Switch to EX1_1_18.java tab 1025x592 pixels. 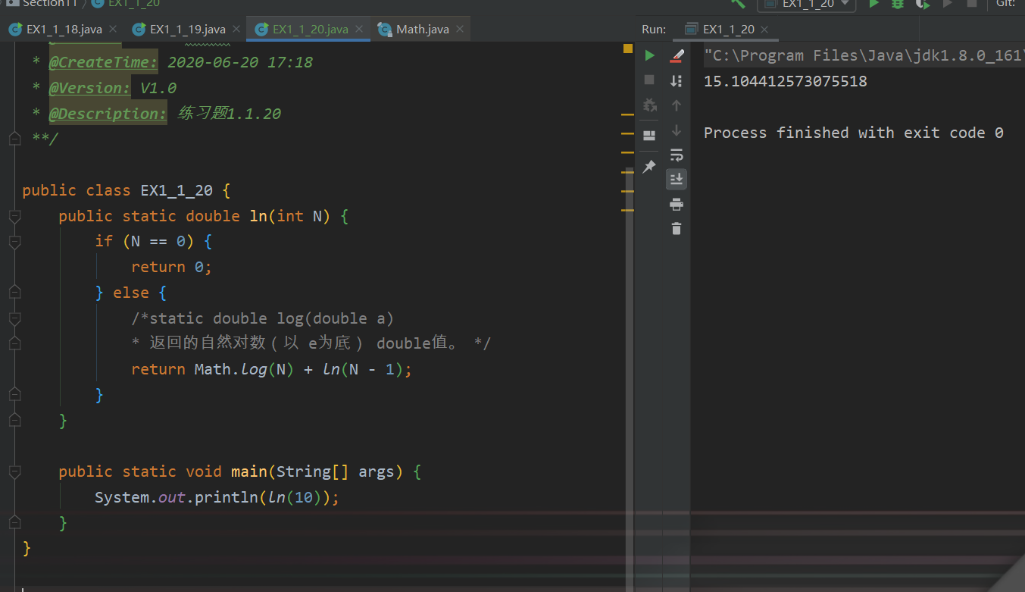coord(64,30)
